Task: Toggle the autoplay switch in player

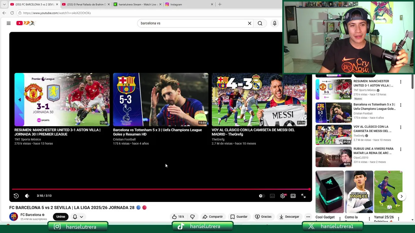Action: 261,196
